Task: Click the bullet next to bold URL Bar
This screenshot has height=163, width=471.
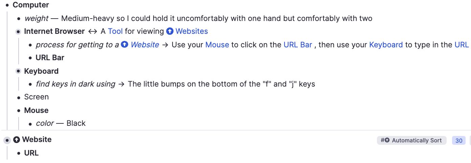Action: click(30, 58)
